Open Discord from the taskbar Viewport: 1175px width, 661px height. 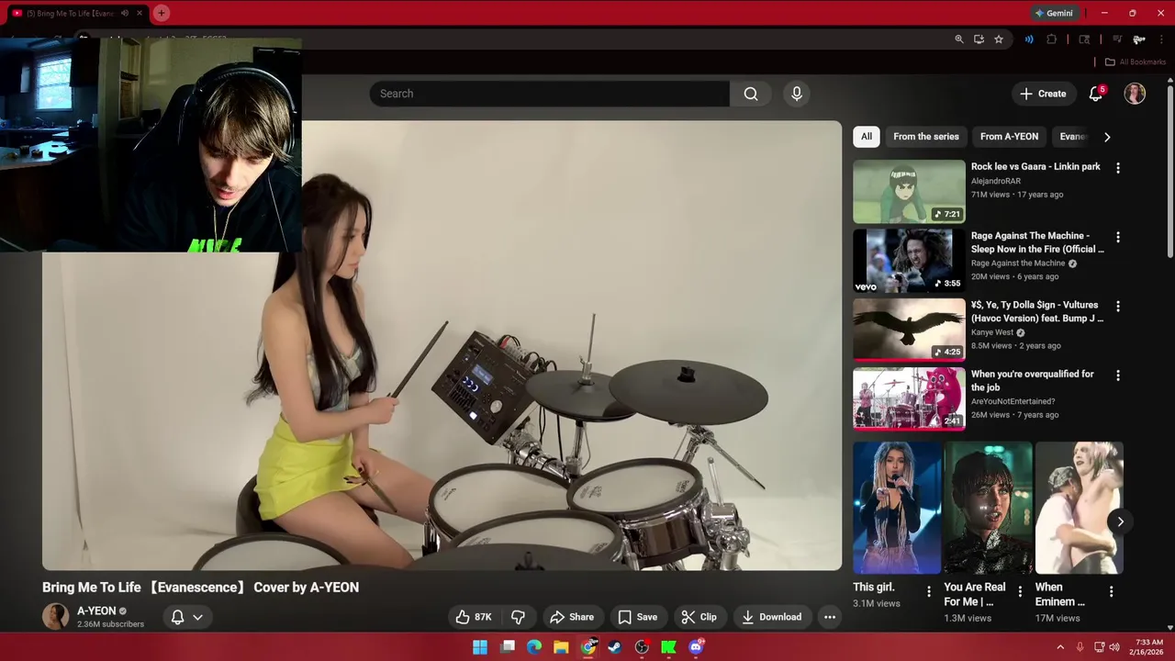pos(696,647)
